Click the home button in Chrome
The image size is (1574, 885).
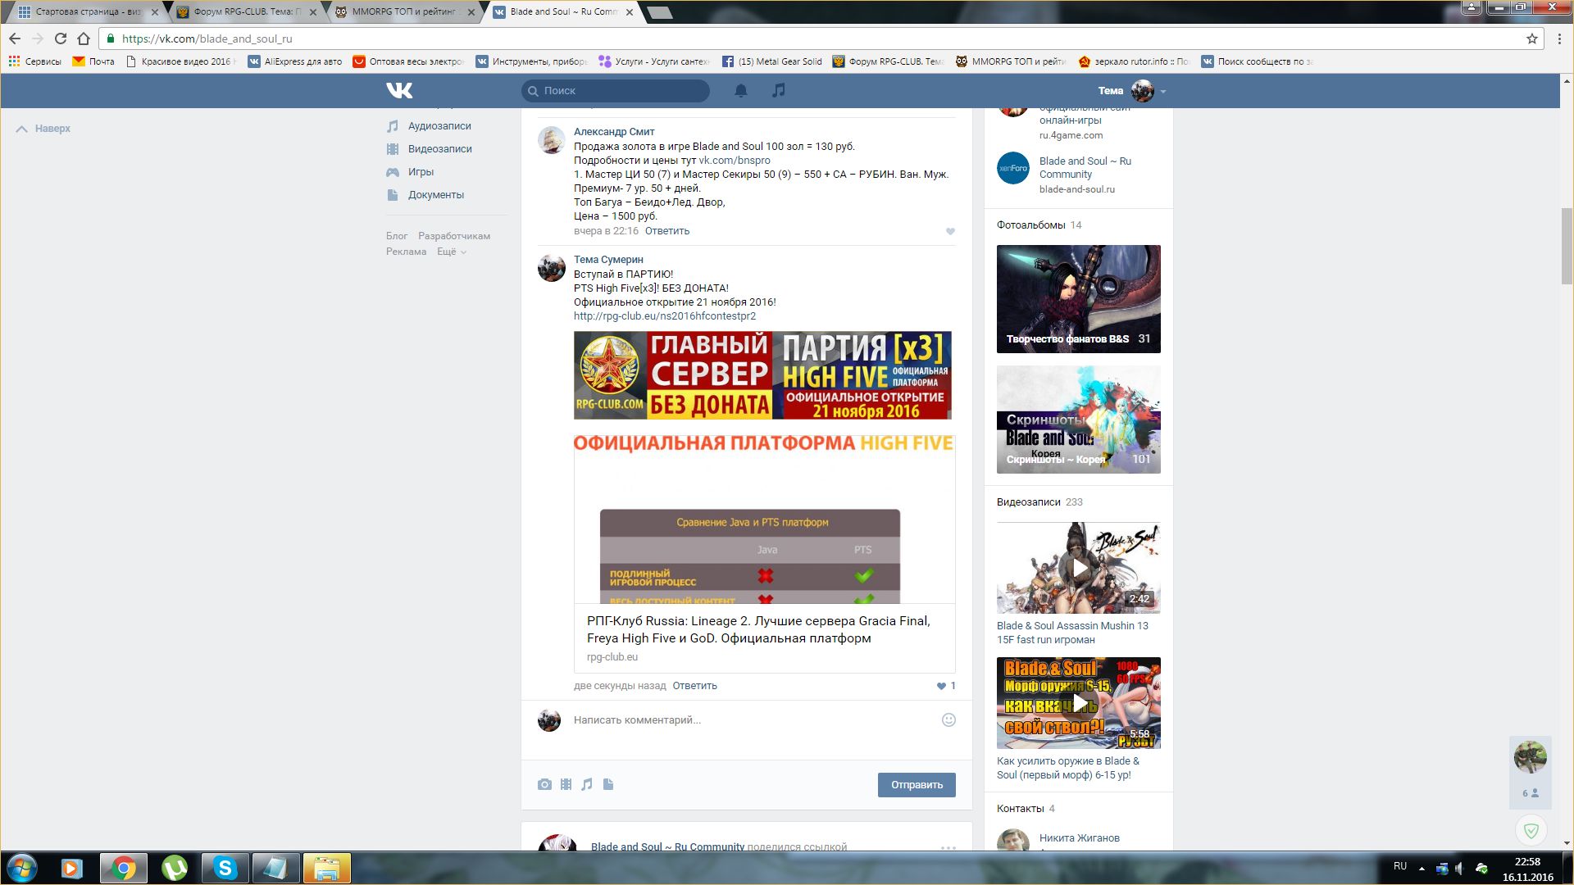(83, 39)
